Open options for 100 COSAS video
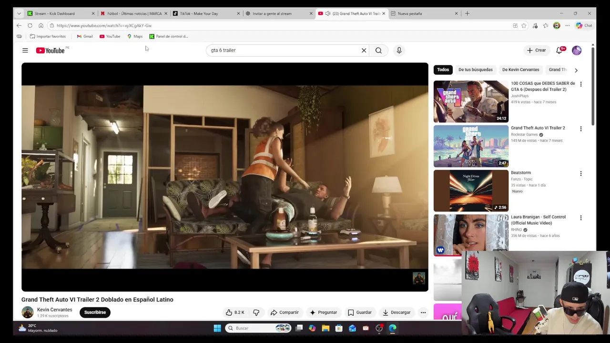 click(x=580, y=84)
